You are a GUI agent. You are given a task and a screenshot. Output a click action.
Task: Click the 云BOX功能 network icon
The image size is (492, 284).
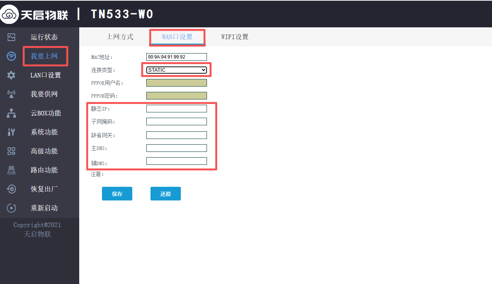(11, 113)
